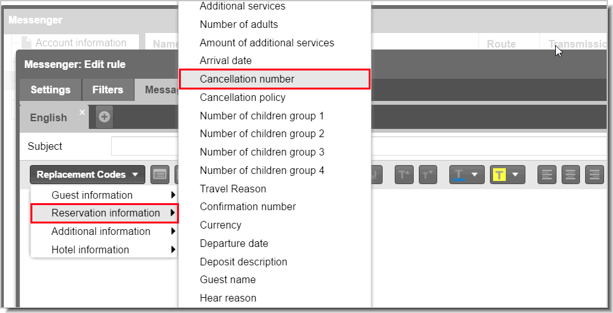Screen dimensions: 613x313
Task: Click the increase font size icon
Action: [404, 175]
